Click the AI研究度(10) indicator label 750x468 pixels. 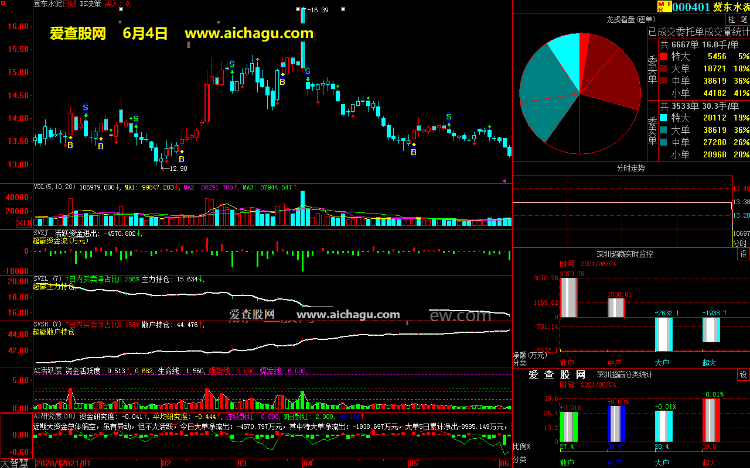[55, 417]
